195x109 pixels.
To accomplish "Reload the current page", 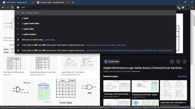I will 12,7.
